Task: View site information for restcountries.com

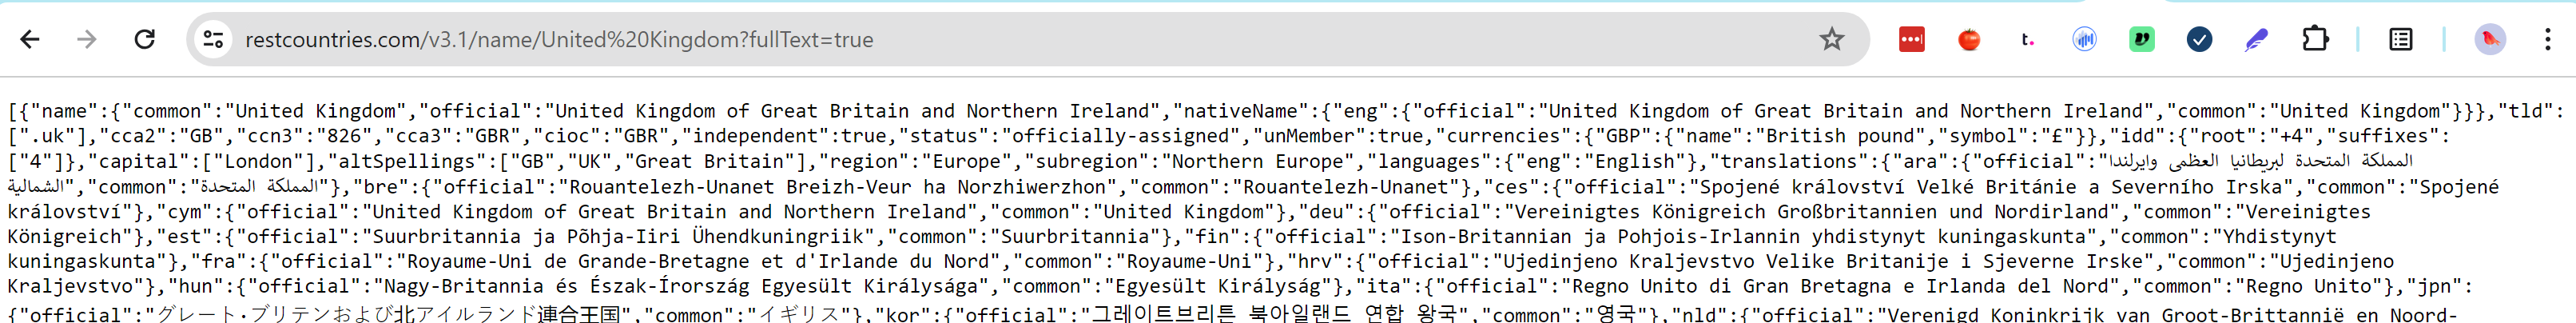Action: pyautogui.click(x=213, y=39)
